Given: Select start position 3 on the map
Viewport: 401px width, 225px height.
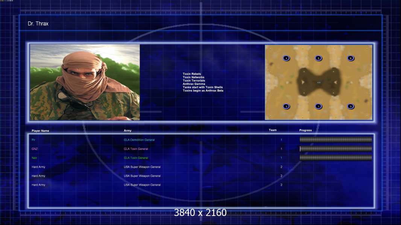Looking at the screenshot, I should coord(351,106).
